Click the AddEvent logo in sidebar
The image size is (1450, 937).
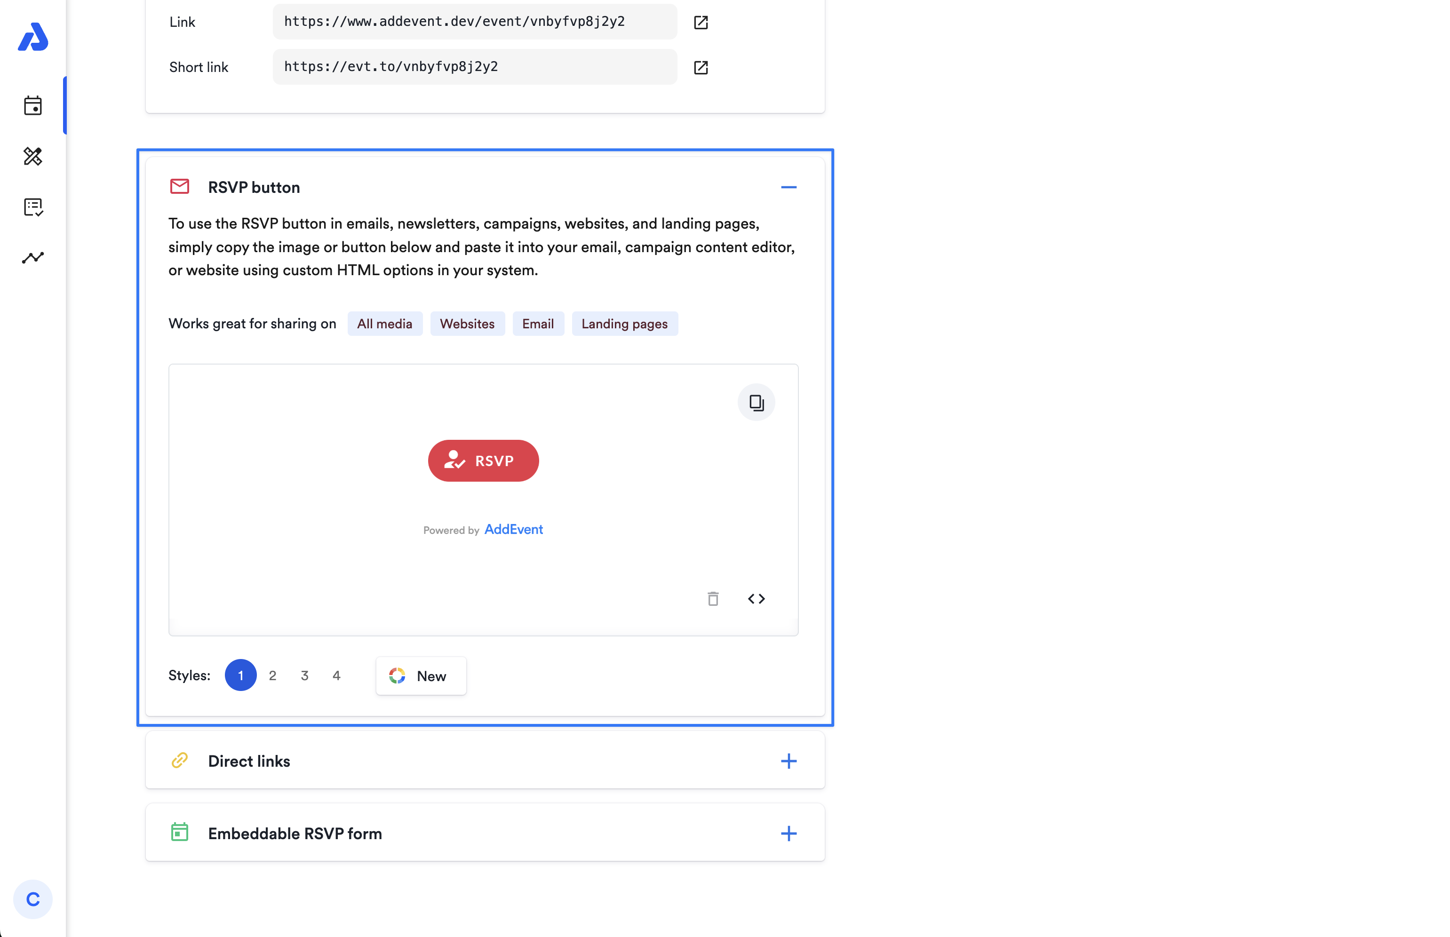(33, 37)
